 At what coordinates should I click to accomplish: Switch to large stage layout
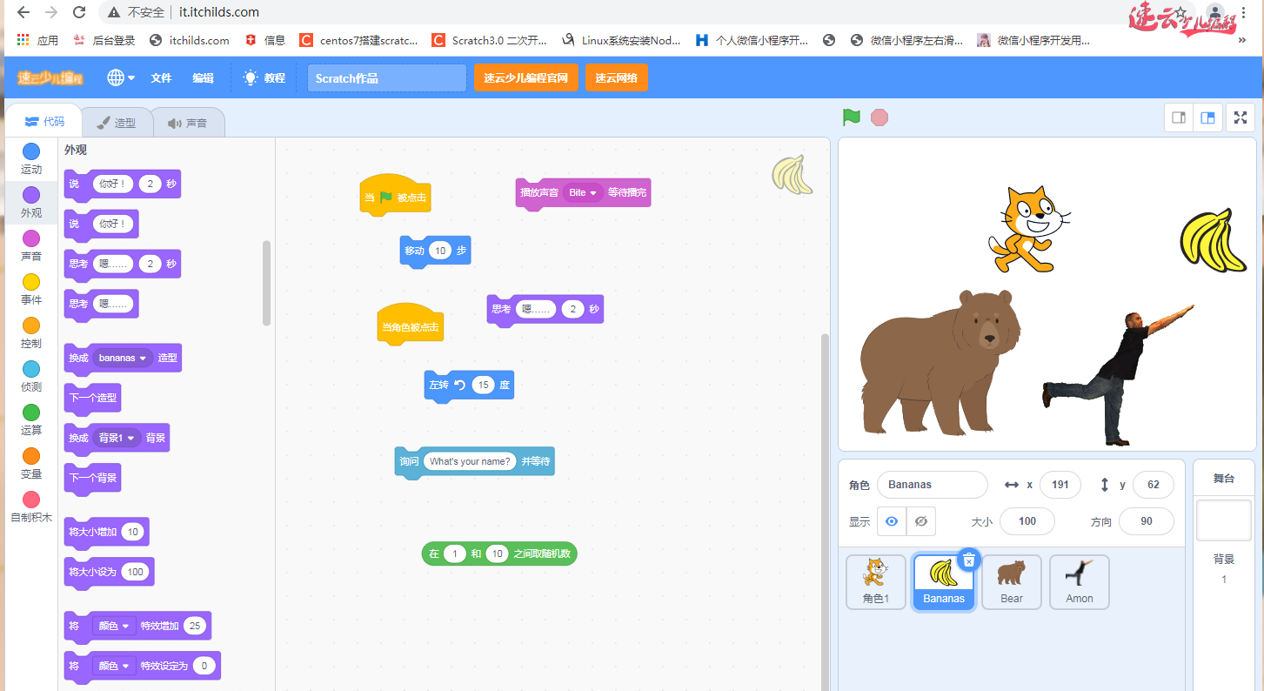pos(1207,117)
